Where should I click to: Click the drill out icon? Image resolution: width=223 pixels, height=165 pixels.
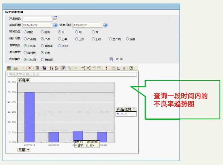coord(99,68)
